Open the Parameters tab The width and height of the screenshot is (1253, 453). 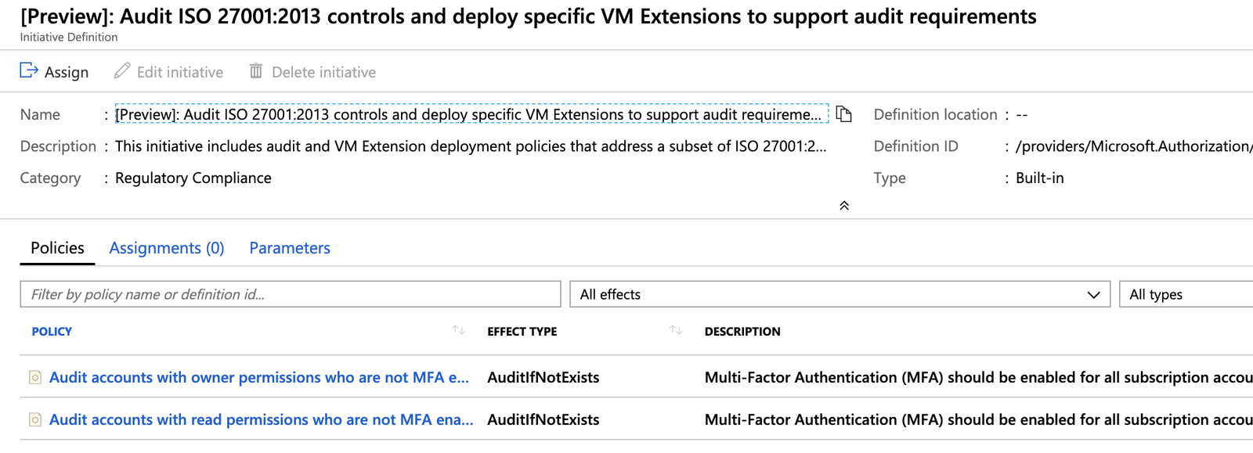(290, 248)
